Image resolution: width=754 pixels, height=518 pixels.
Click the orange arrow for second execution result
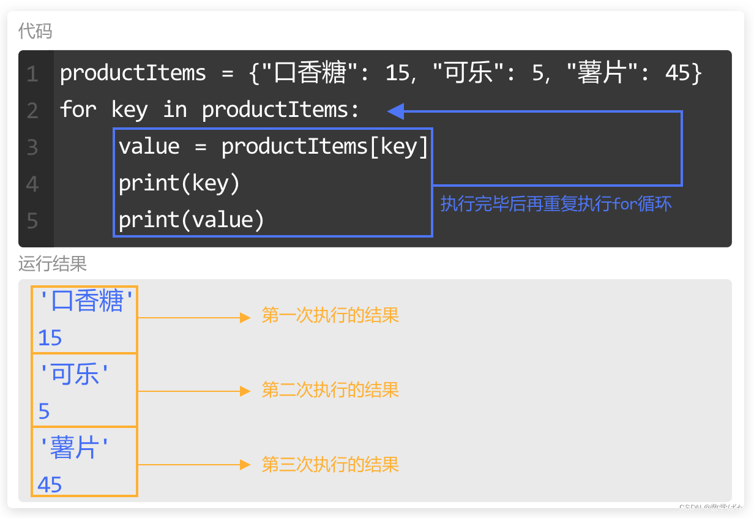[x=194, y=391]
